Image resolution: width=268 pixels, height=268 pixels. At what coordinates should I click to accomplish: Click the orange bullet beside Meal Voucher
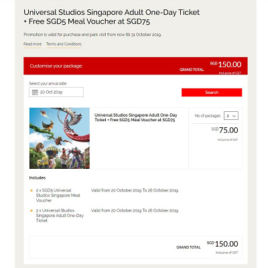(x=31, y=190)
